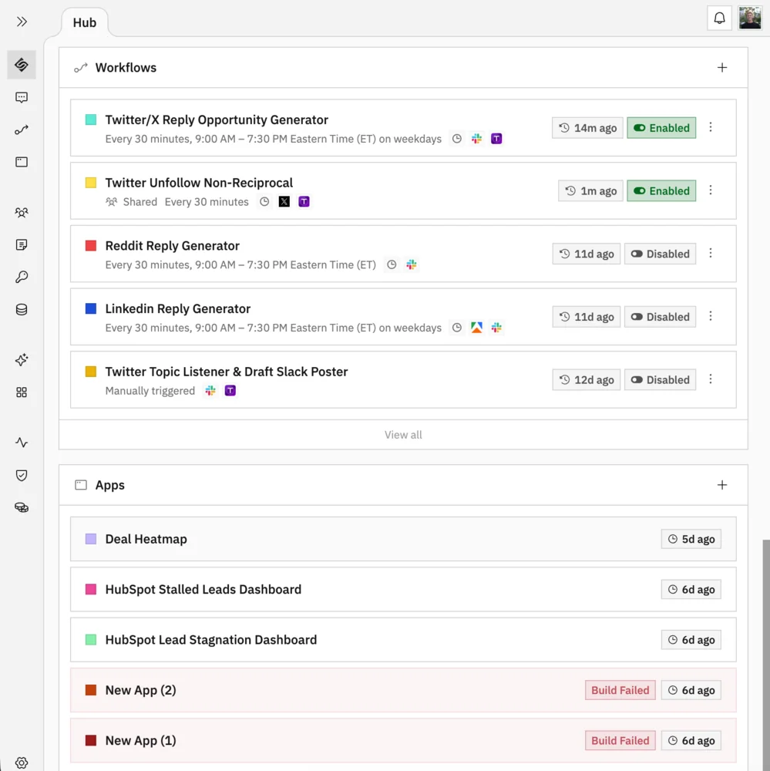The height and width of the screenshot is (771, 770).
Task: Open the shield check icon in sidebar
Action: point(22,476)
